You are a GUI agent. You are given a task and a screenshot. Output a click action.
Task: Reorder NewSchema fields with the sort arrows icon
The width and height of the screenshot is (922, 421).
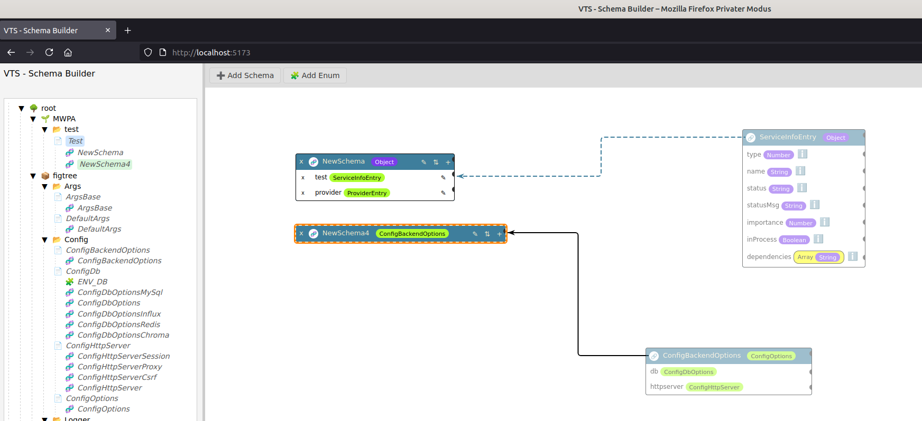(x=436, y=162)
